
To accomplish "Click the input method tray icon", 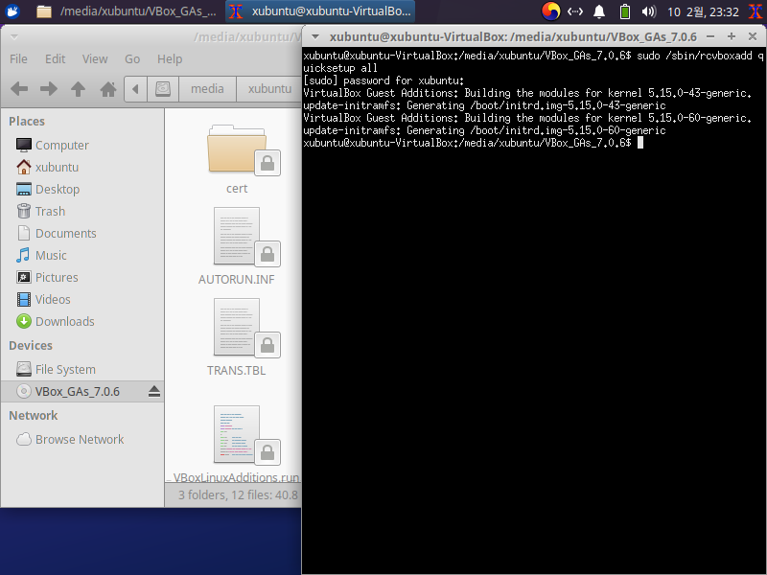I will click(x=550, y=11).
